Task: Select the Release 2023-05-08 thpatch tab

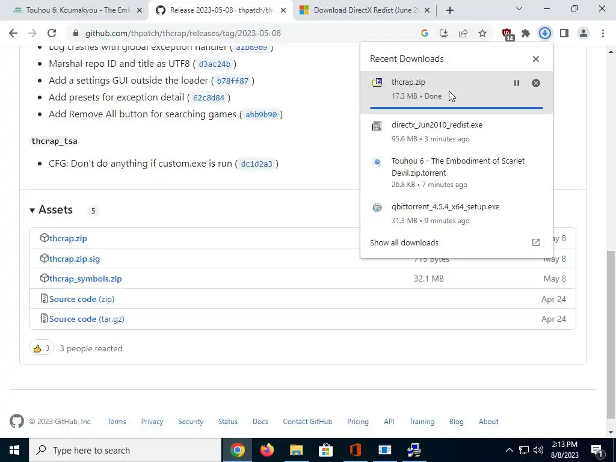Action: point(221,10)
